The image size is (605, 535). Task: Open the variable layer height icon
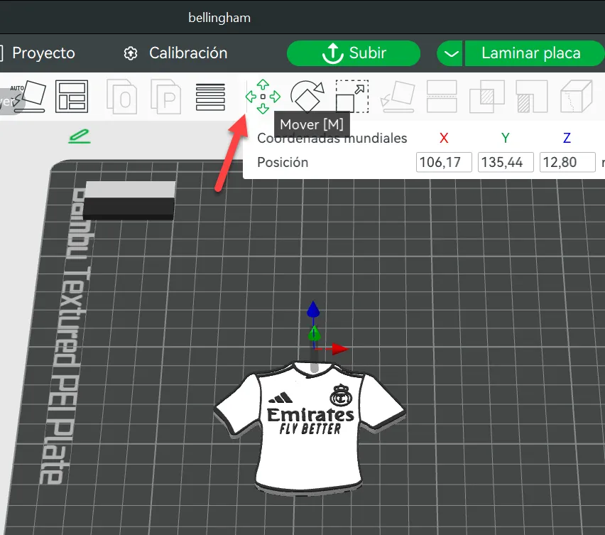click(210, 97)
